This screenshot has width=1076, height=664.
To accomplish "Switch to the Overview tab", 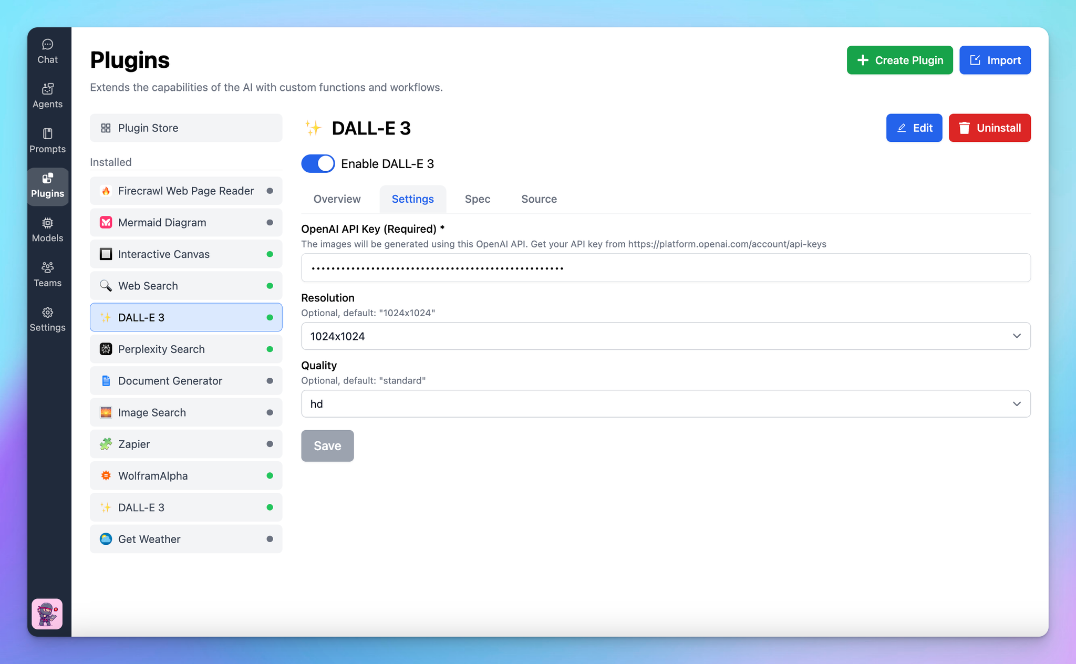I will tap(337, 199).
